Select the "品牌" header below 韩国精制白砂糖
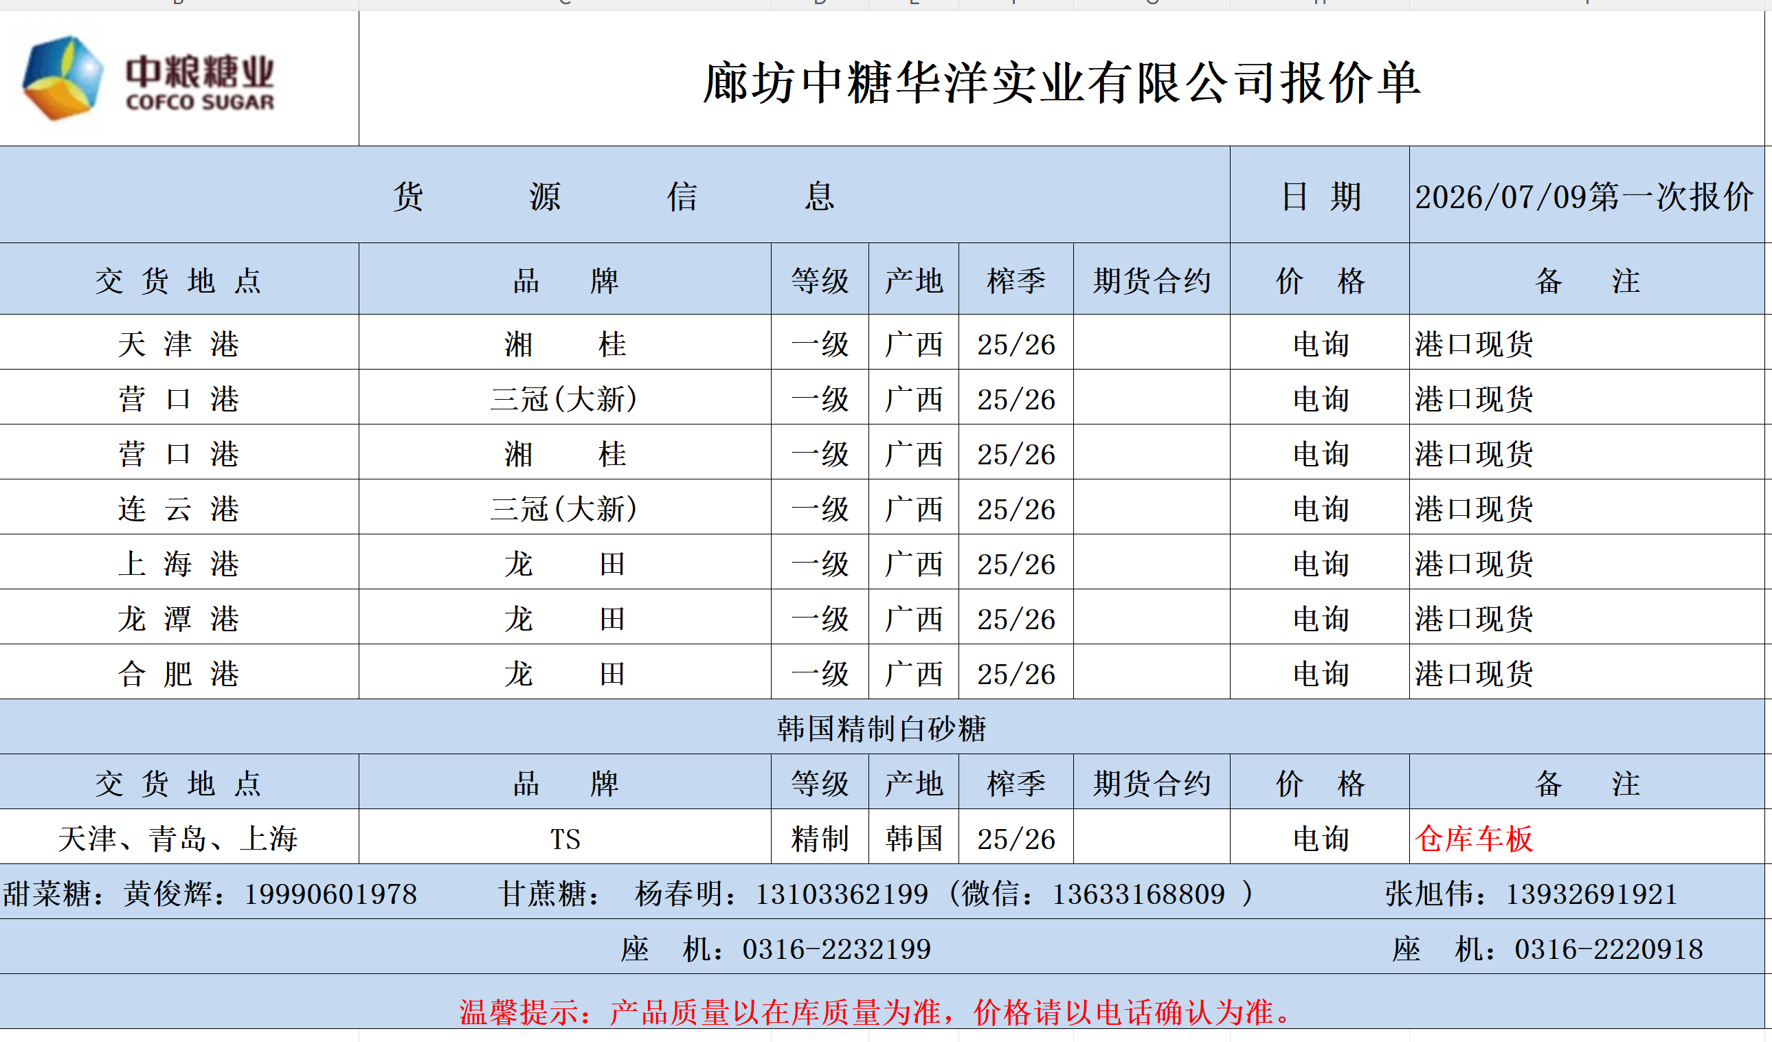The width and height of the screenshot is (1772, 1042). [x=565, y=782]
